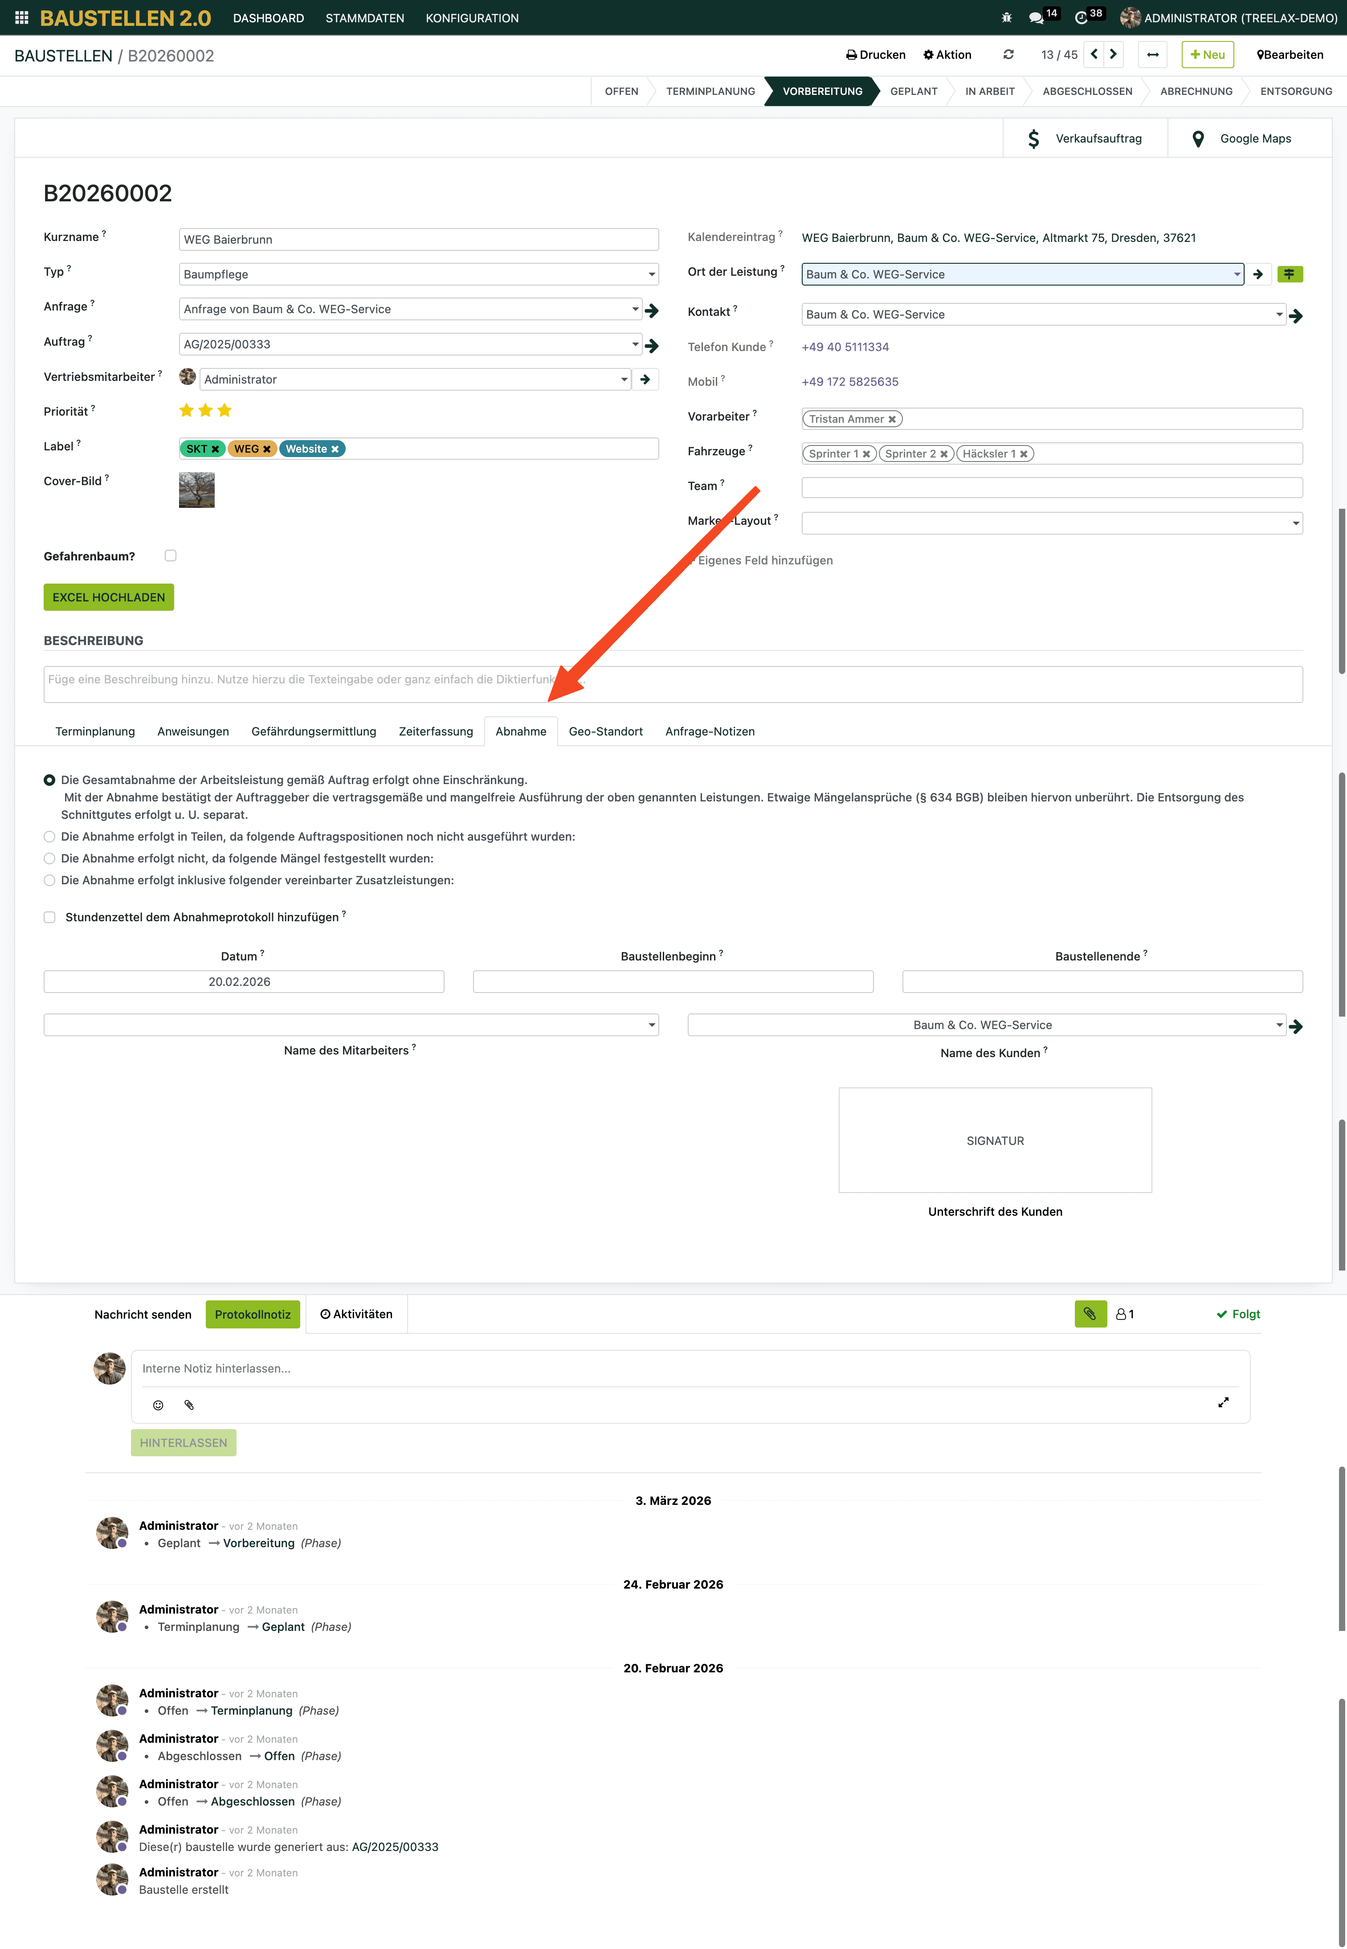Switch to the Gefährdungsermittlung tab

pos(313,732)
